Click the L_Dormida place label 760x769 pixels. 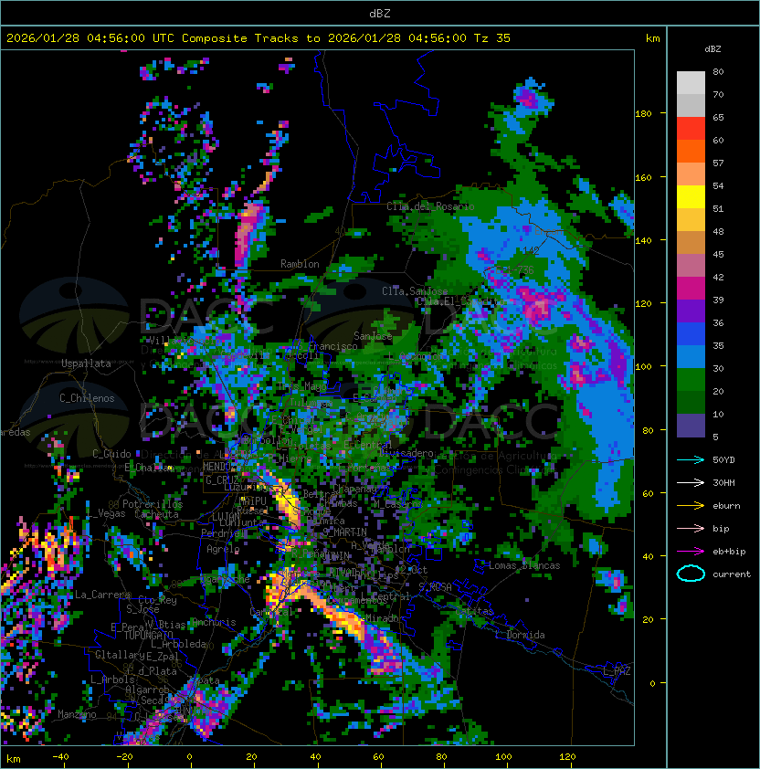(520, 635)
